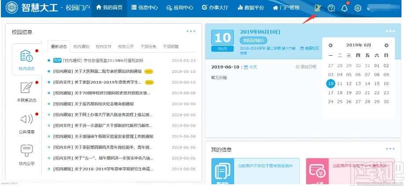The height and width of the screenshot is (186, 405).
Task: Open notice 关于报名观看校庆纪念晚会的通知
Action: (93, 104)
